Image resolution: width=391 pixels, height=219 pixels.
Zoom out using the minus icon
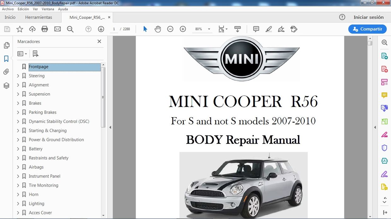tap(170, 29)
